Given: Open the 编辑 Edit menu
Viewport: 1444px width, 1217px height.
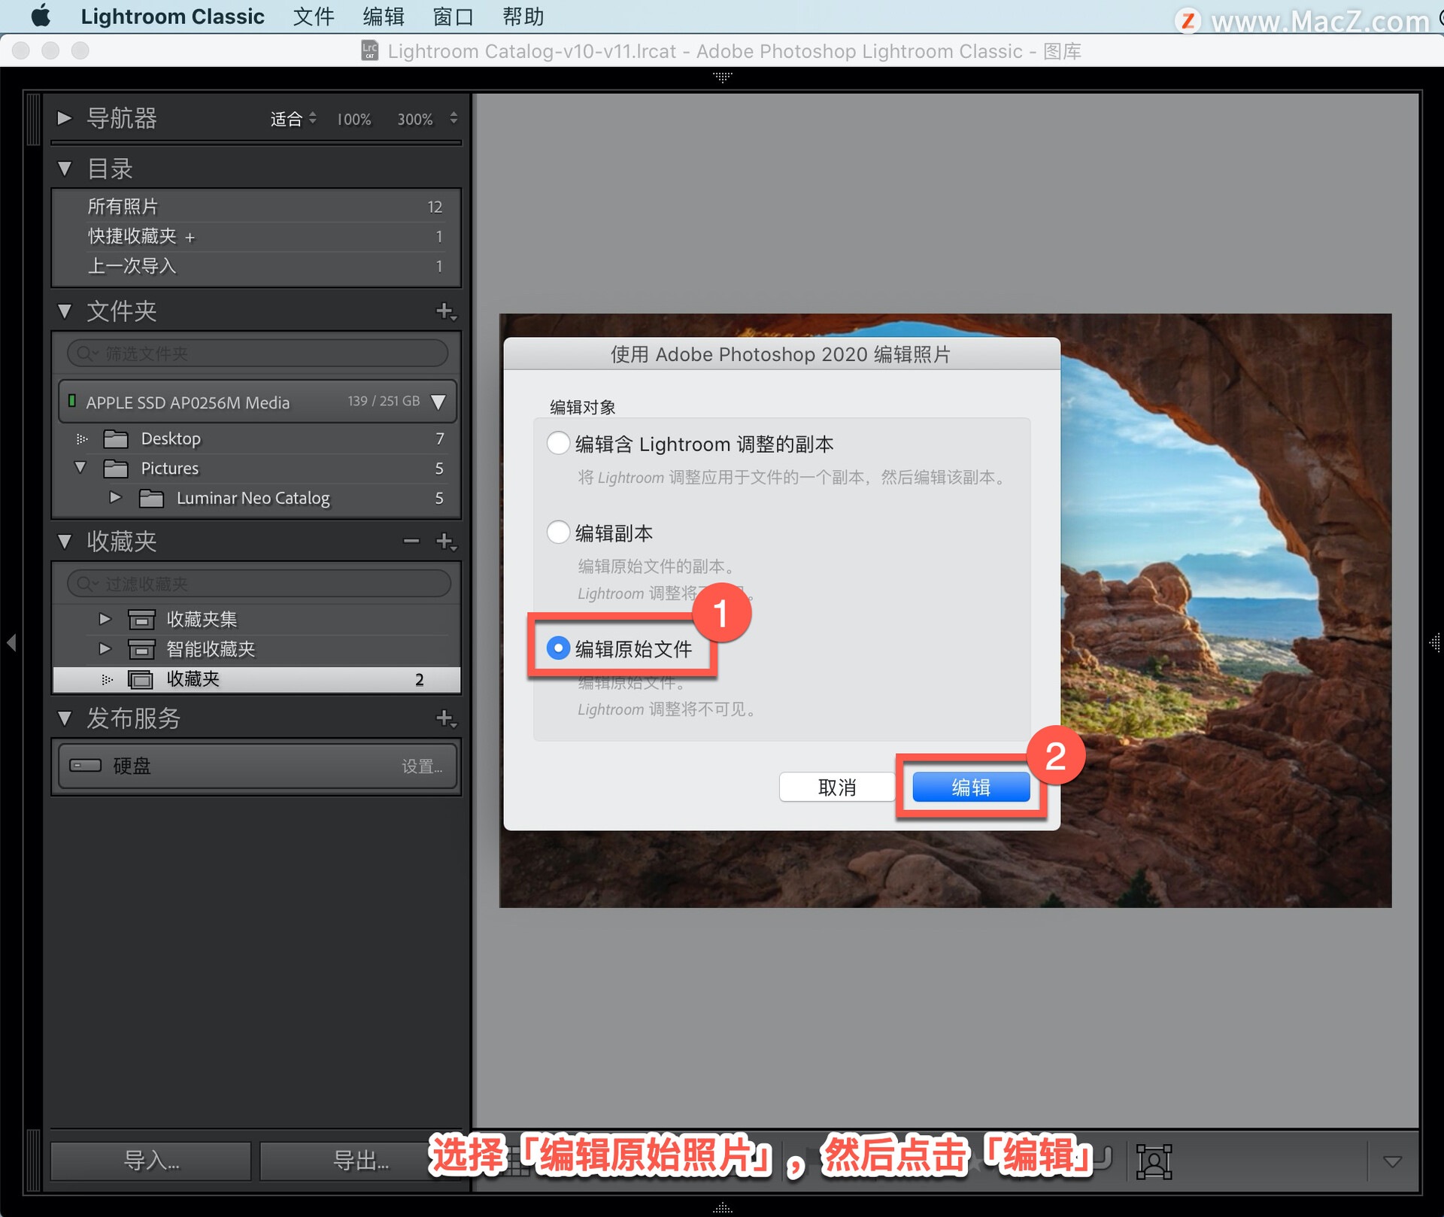Looking at the screenshot, I should pyautogui.click(x=384, y=17).
